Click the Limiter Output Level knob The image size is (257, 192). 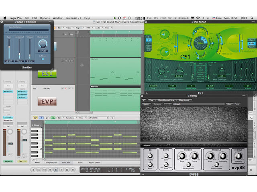tap(43, 44)
